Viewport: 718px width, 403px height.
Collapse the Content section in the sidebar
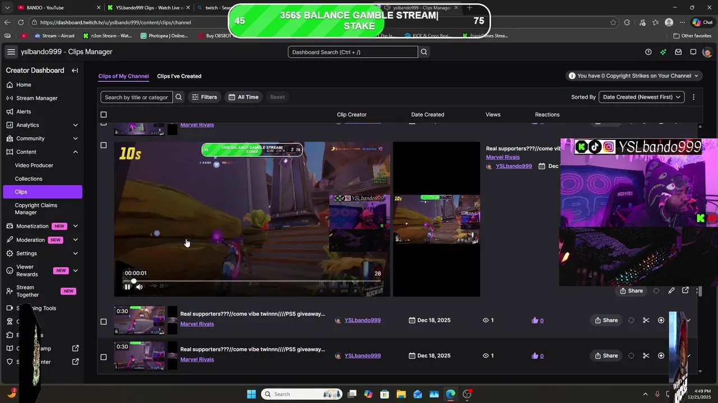(x=75, y=152)
